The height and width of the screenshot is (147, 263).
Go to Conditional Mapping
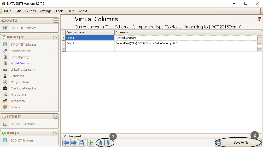coord(23,88)
